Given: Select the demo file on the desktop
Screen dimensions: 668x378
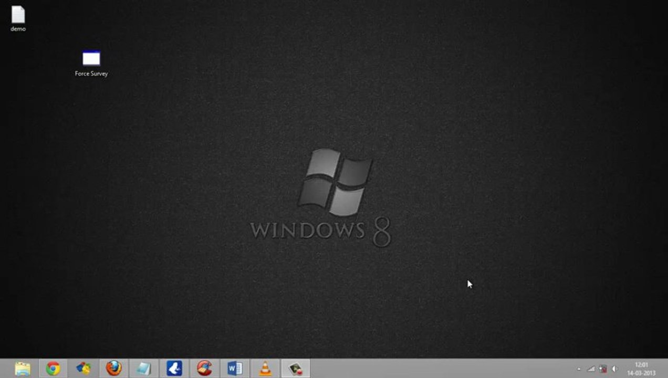Looking at the screenshot, I should [x=18, y=18].
